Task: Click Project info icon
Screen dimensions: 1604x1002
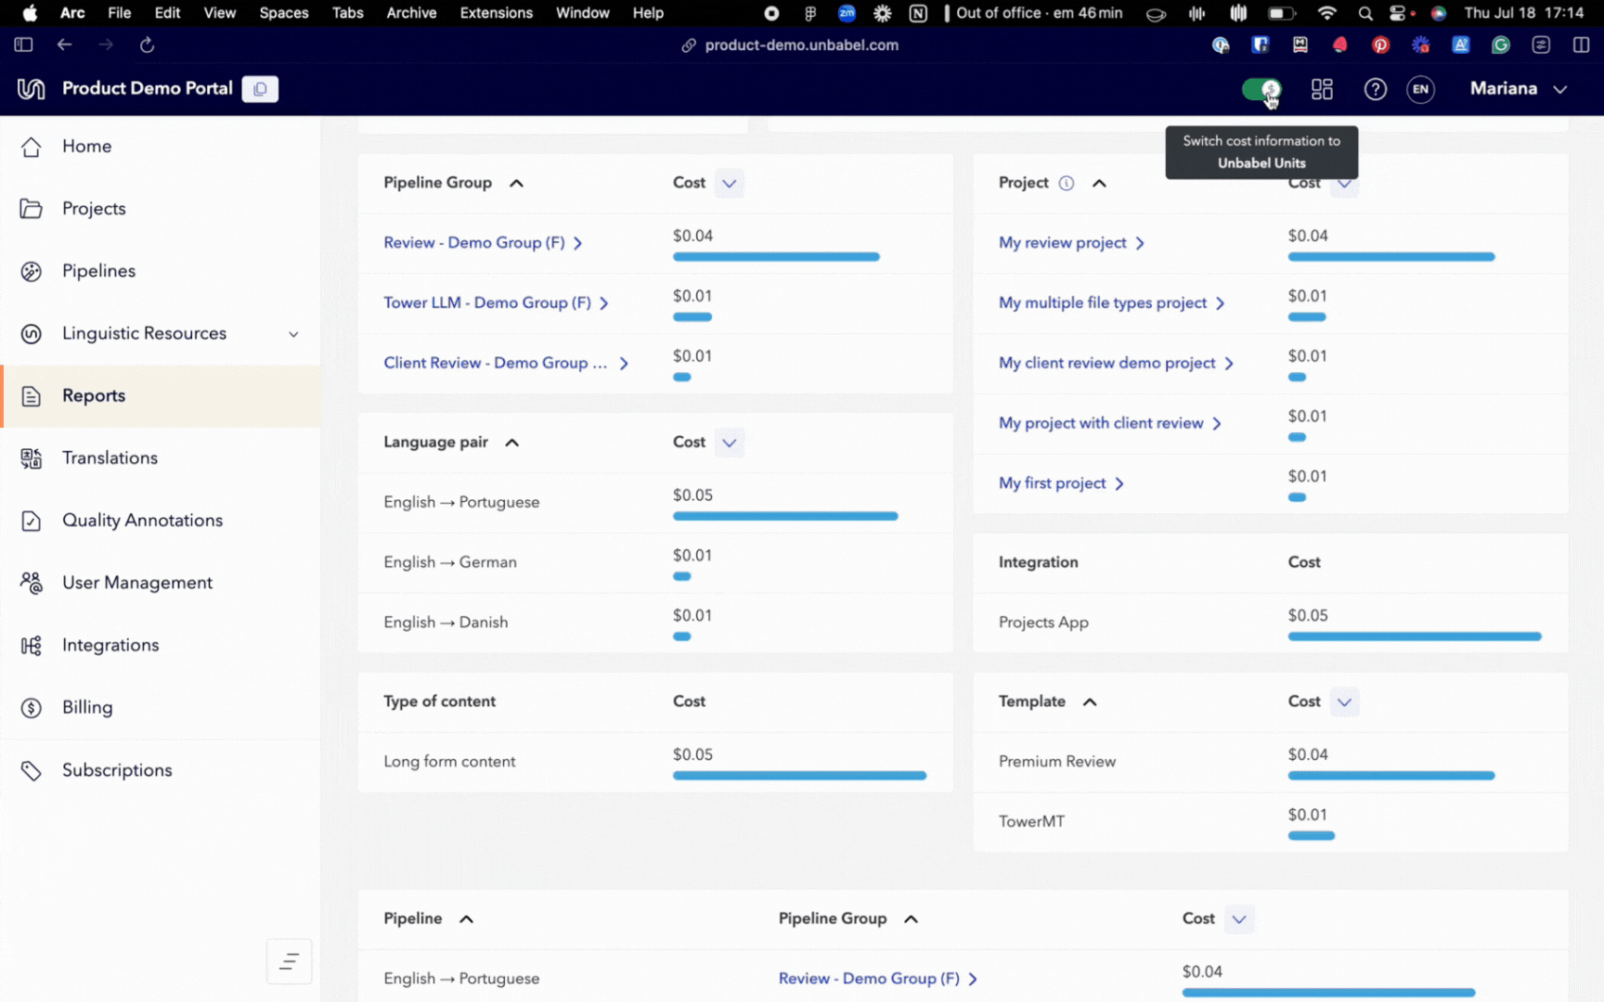Action: pyautogui.click(x=1067, y=183)
